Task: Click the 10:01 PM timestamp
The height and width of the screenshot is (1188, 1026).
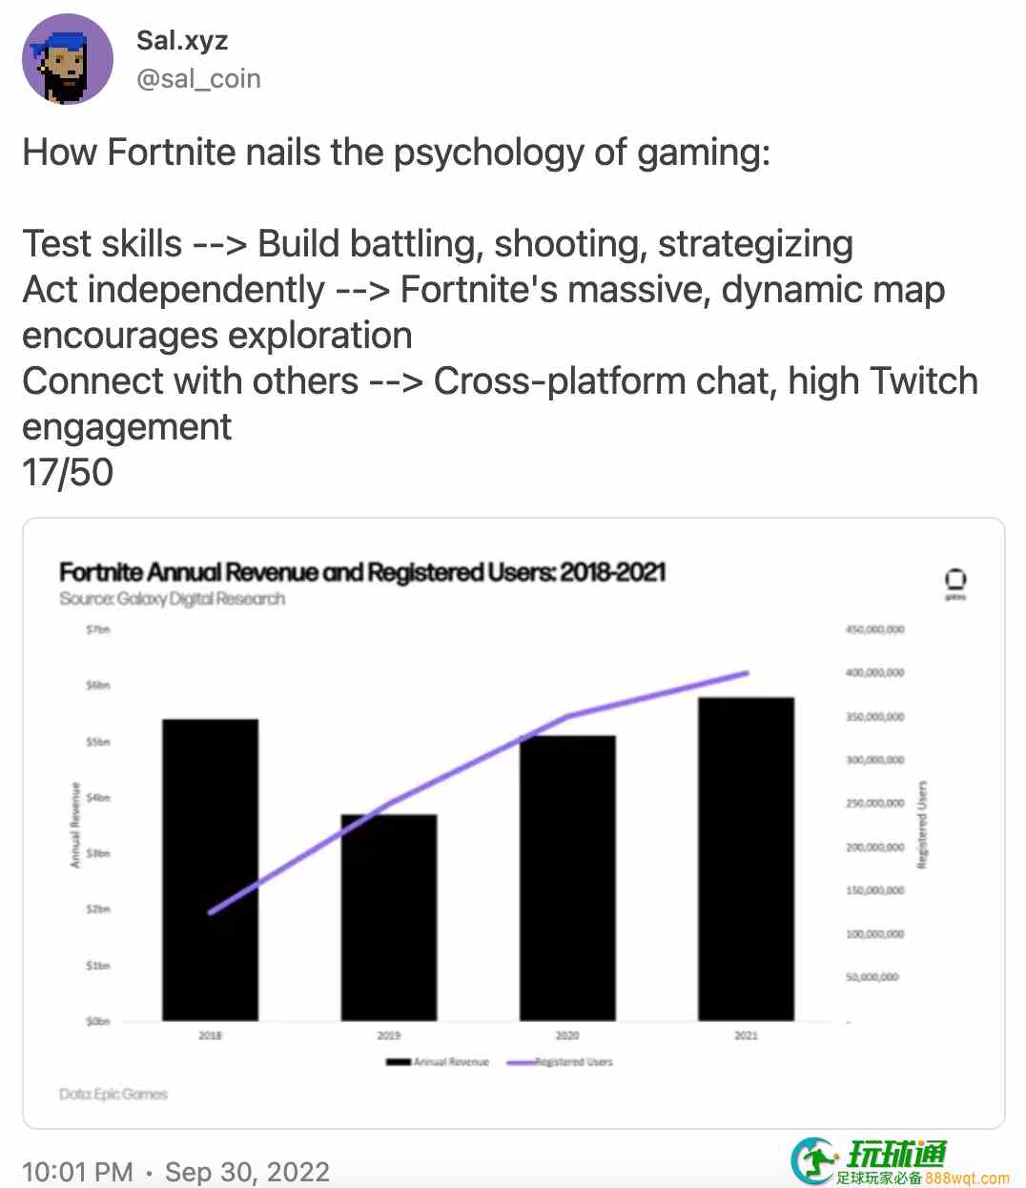Action: [78, 1171]
